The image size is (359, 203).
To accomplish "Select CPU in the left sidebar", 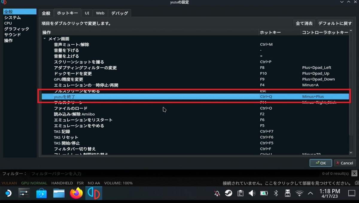I will pyautogui.click(x=20, y=23).
